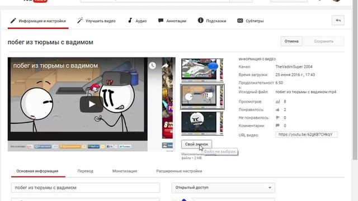
Task: Open the Расширенные настройки tab
Action: tap(179, 171)
